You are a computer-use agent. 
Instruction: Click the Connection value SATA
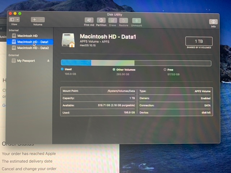[208, 106]
